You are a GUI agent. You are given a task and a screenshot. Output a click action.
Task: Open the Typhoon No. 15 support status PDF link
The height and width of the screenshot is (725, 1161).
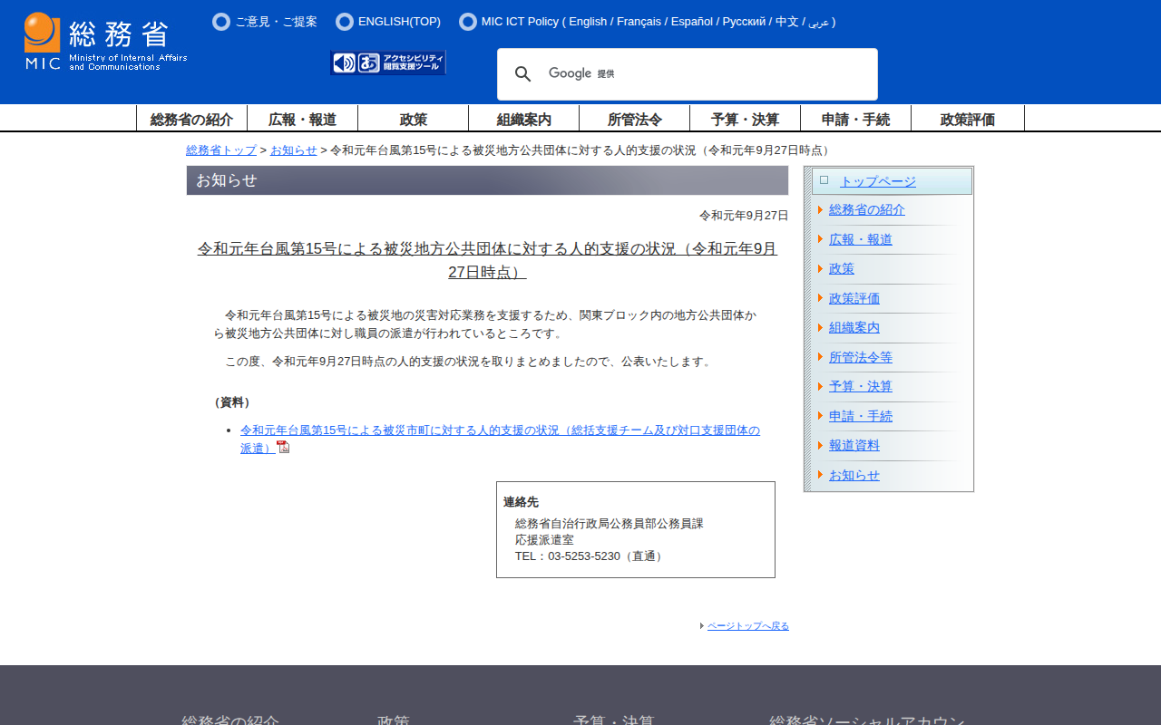(500, 430)
